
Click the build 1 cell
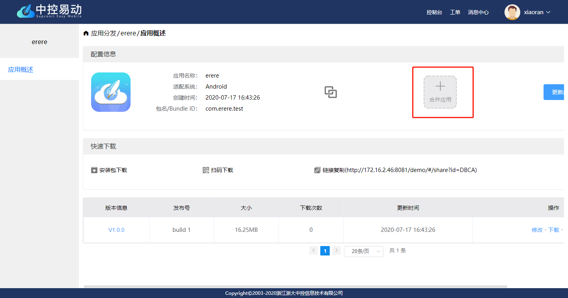[x=181, y=230]
